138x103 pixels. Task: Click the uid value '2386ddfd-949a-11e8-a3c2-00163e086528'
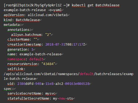point(53,84)
